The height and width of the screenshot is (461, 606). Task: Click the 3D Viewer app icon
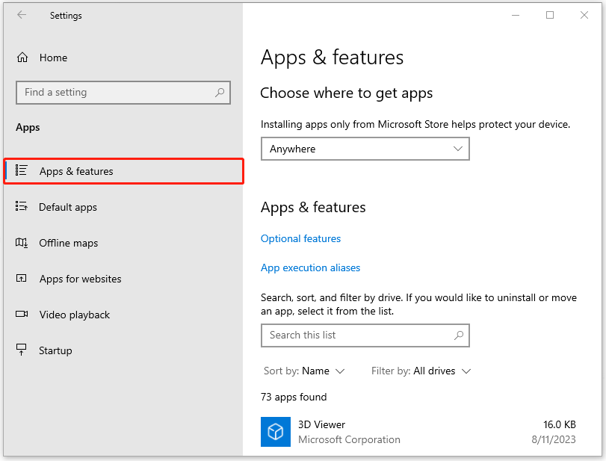point(276,432)
